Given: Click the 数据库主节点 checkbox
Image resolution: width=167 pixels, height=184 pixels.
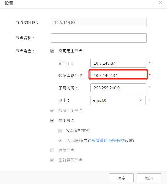Looking at the screenshot, I should [52, 111].
